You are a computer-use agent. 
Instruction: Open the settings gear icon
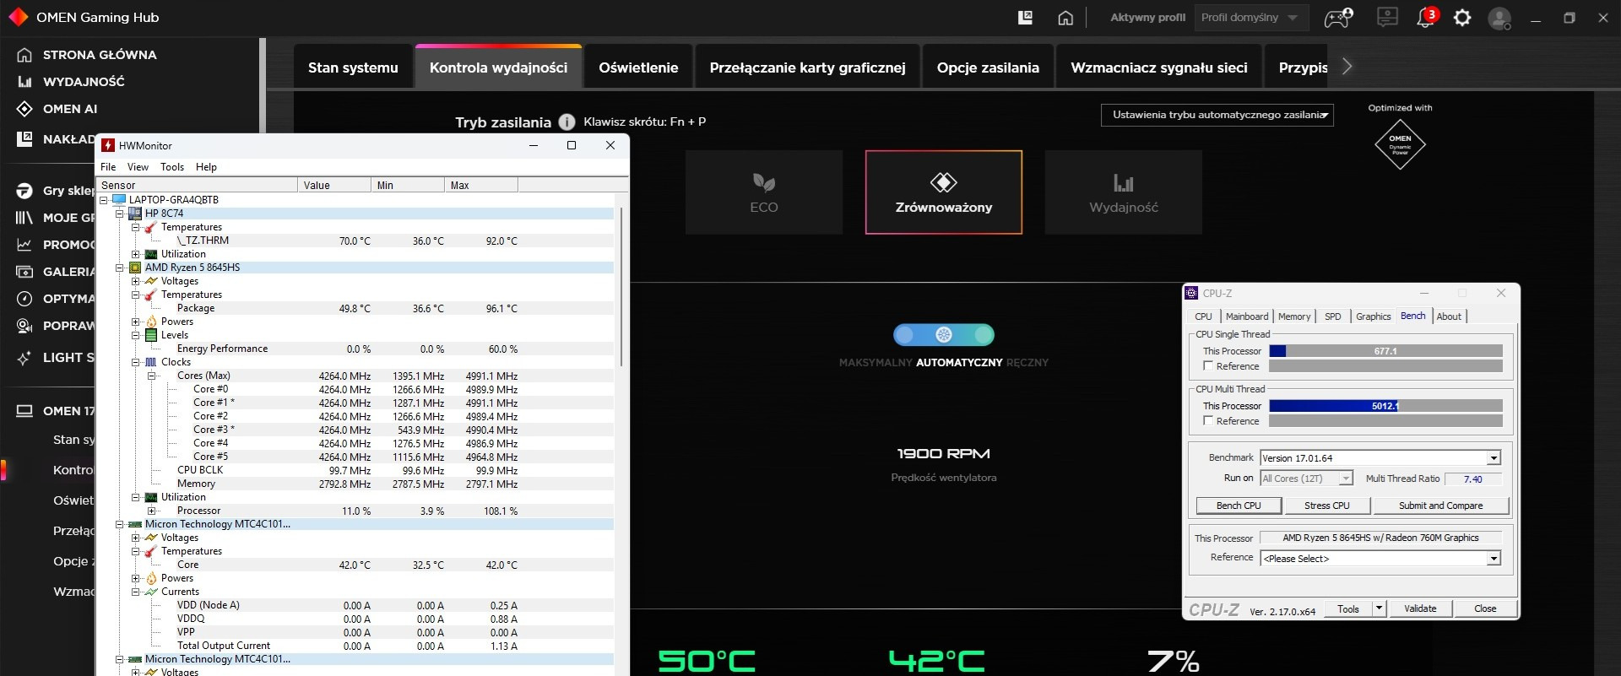click(1462, 18)
